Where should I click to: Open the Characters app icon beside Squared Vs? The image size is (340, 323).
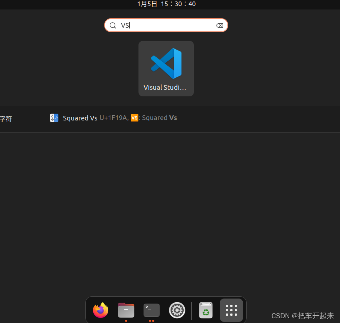54,118
